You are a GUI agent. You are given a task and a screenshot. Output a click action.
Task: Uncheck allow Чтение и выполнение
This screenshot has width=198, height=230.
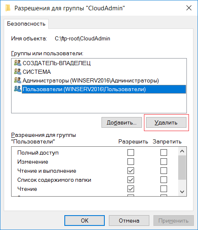pyautogui.click(x=131, y=171)
